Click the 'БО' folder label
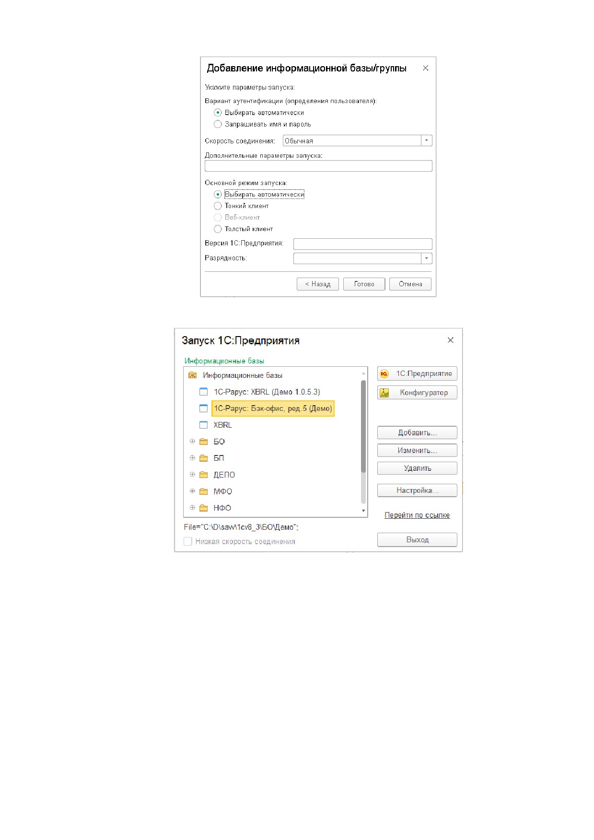This screenshot has width=594, height=840. (219, 442)
